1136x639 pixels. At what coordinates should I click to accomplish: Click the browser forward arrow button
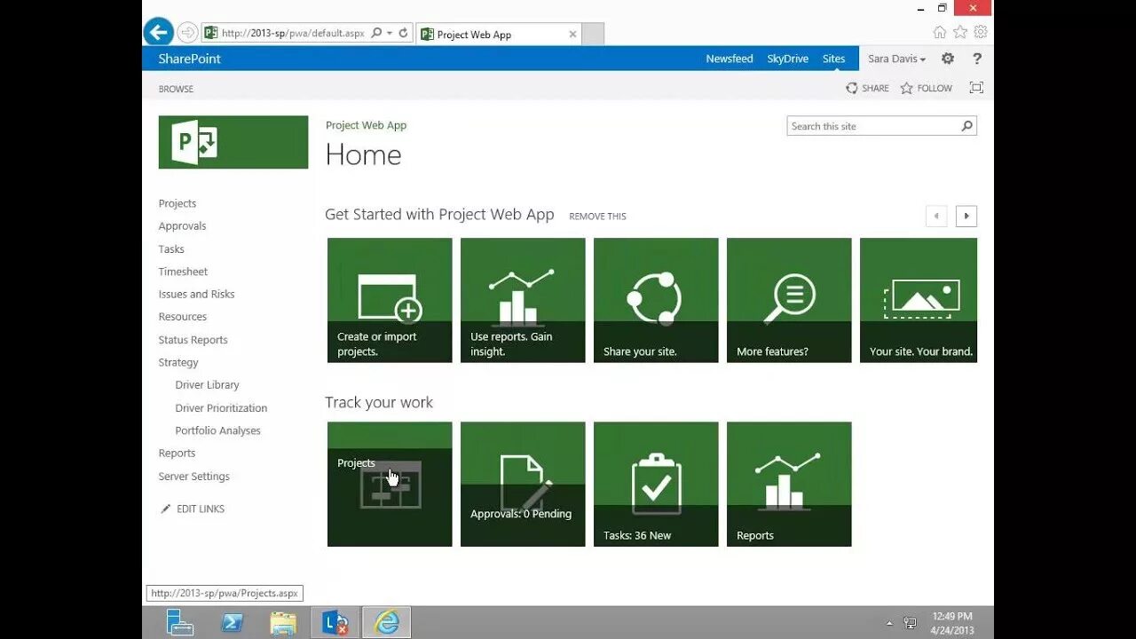coord(187,33)
